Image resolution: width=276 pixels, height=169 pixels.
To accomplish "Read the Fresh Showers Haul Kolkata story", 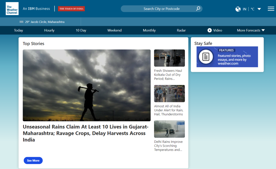I will coord(168,75).
